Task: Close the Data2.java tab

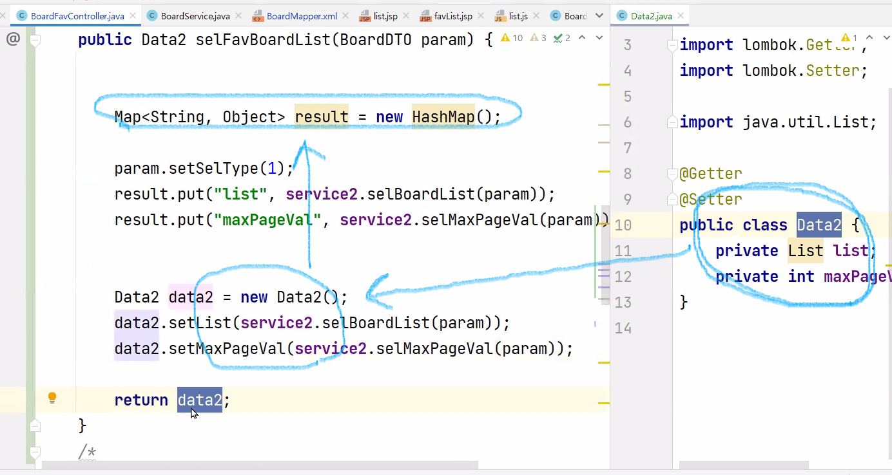Action: pos(681,15)
